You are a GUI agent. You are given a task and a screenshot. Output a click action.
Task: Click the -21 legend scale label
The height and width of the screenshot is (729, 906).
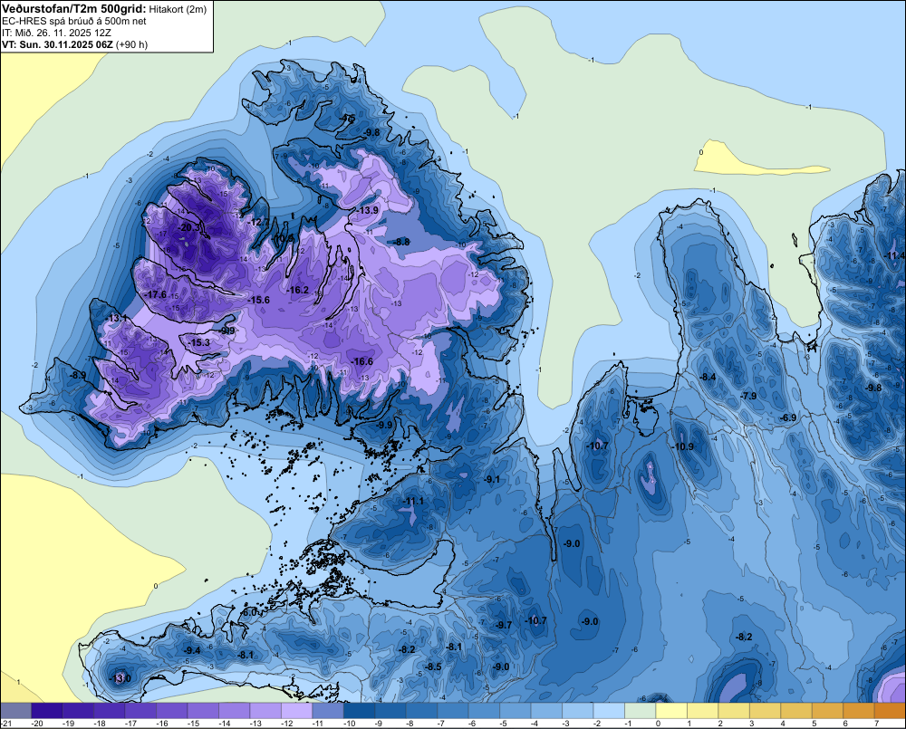pos(6,724)
